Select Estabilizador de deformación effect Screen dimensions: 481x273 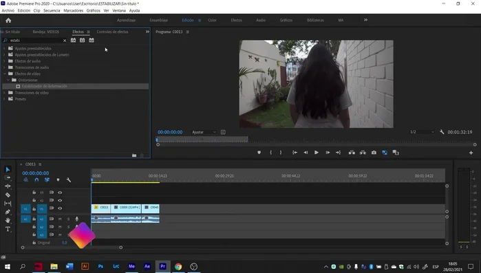pyautogui.click(x=75, y=87)
